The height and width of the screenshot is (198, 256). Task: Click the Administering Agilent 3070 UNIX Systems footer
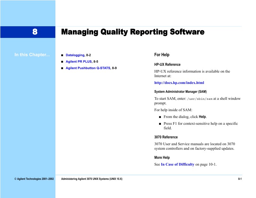[92, 179]
